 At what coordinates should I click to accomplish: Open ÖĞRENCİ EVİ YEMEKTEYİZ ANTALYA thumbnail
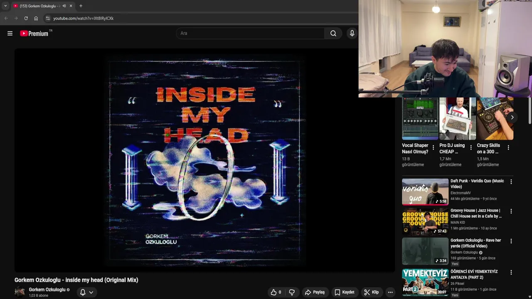[425, 282]
